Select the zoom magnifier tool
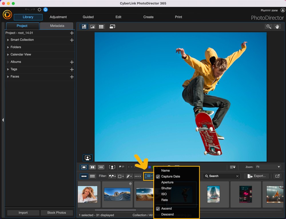The height and width of the screenshot is (219, 286). [x=268, y=26]
